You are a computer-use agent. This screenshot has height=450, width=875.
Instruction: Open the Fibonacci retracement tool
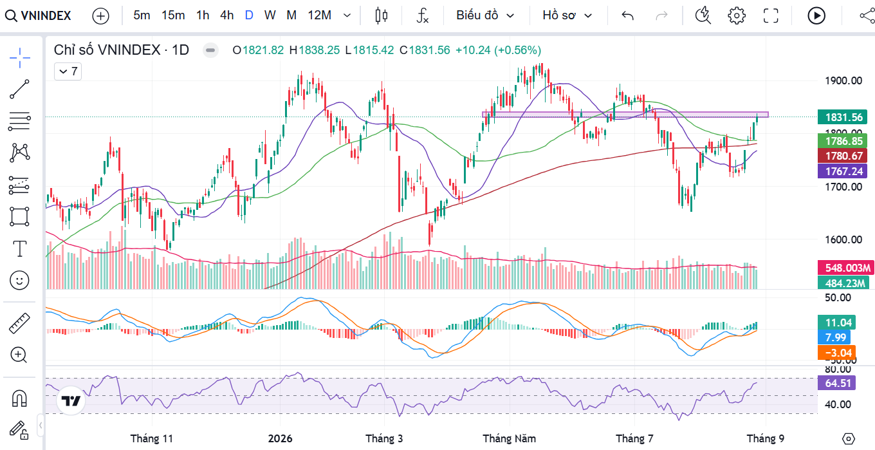point(20,120)
